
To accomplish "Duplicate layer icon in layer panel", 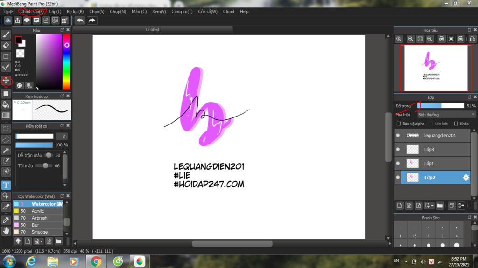I will coord(451,206).
